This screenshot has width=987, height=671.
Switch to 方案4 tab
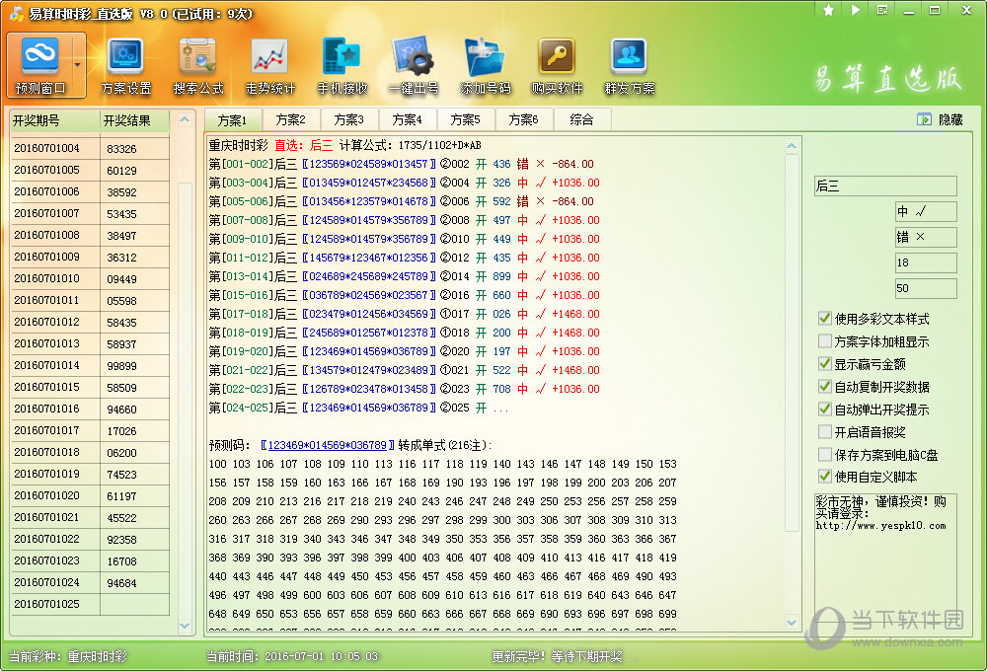[x=408, y=119]
